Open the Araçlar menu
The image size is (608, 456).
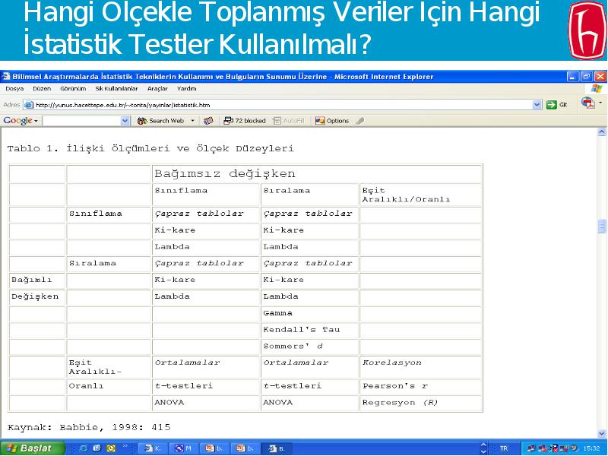point(157,88)
